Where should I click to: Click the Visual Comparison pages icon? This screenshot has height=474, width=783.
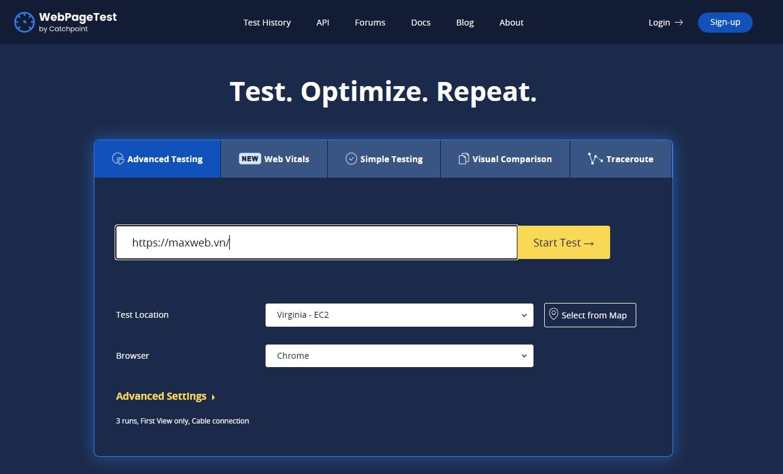tap(464, 159)
